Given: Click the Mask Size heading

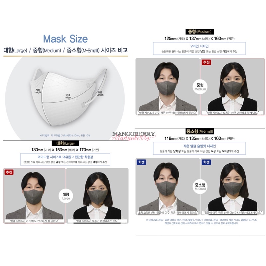Looking at the screenshot, I should (65, 39).
